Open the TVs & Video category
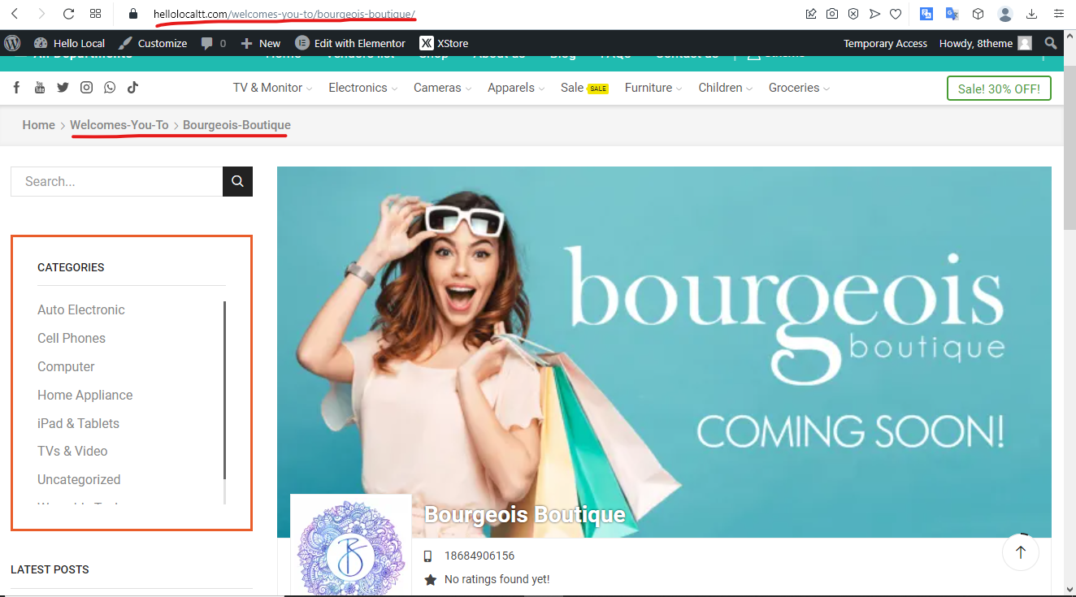The image size is (1076, 597). click(x=72, y=451)
